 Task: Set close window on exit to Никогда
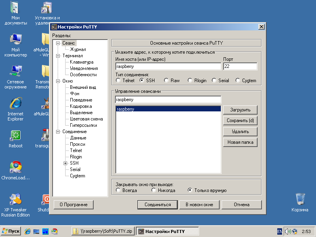tap(154, 190)
